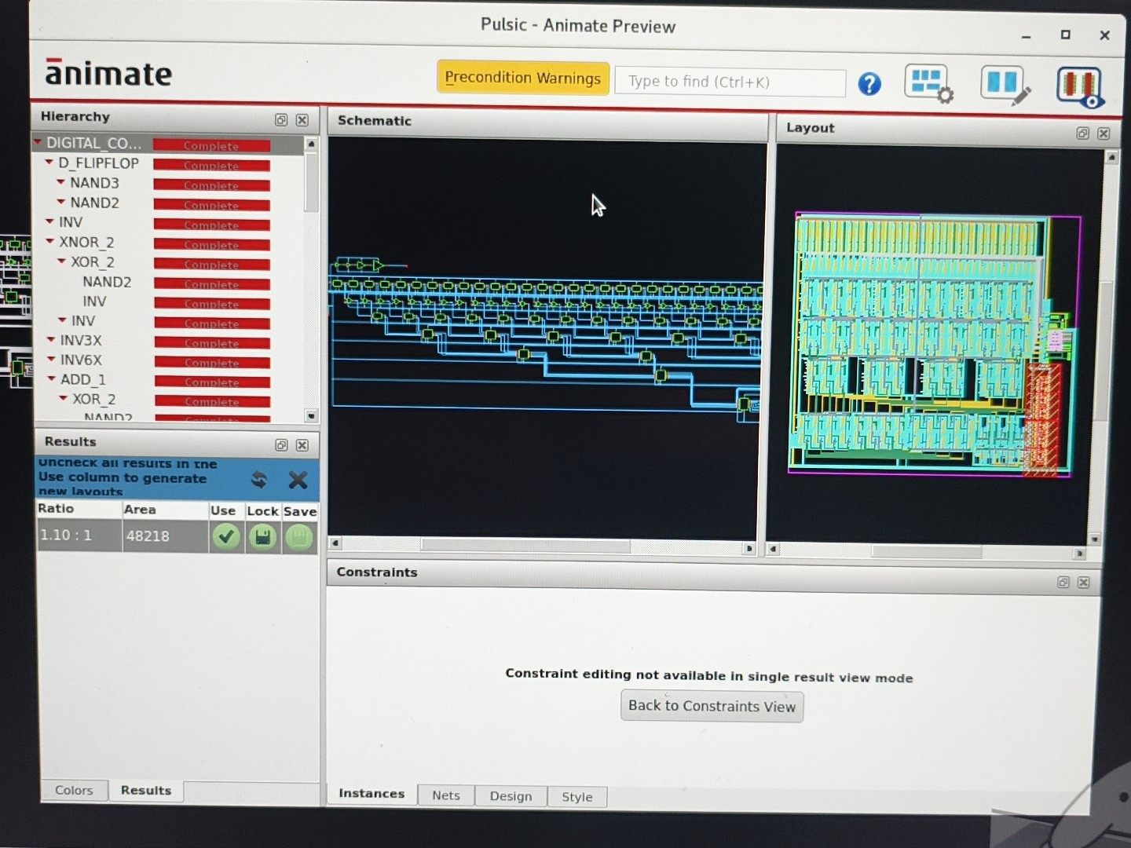Image resolution: width=1131 pixels, height=848 pixels.
Task: Float the Constraints panel
Action: point(1063,583)
